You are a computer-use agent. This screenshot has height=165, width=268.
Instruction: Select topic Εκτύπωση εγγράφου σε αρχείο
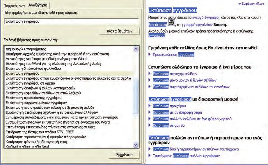[x=30, y=83]
